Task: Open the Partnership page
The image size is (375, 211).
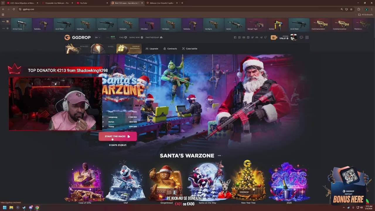Action: click(154, 38)
